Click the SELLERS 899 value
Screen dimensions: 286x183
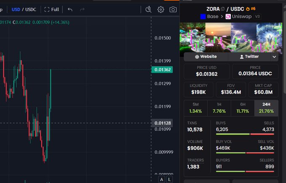[x=270, y=167]
